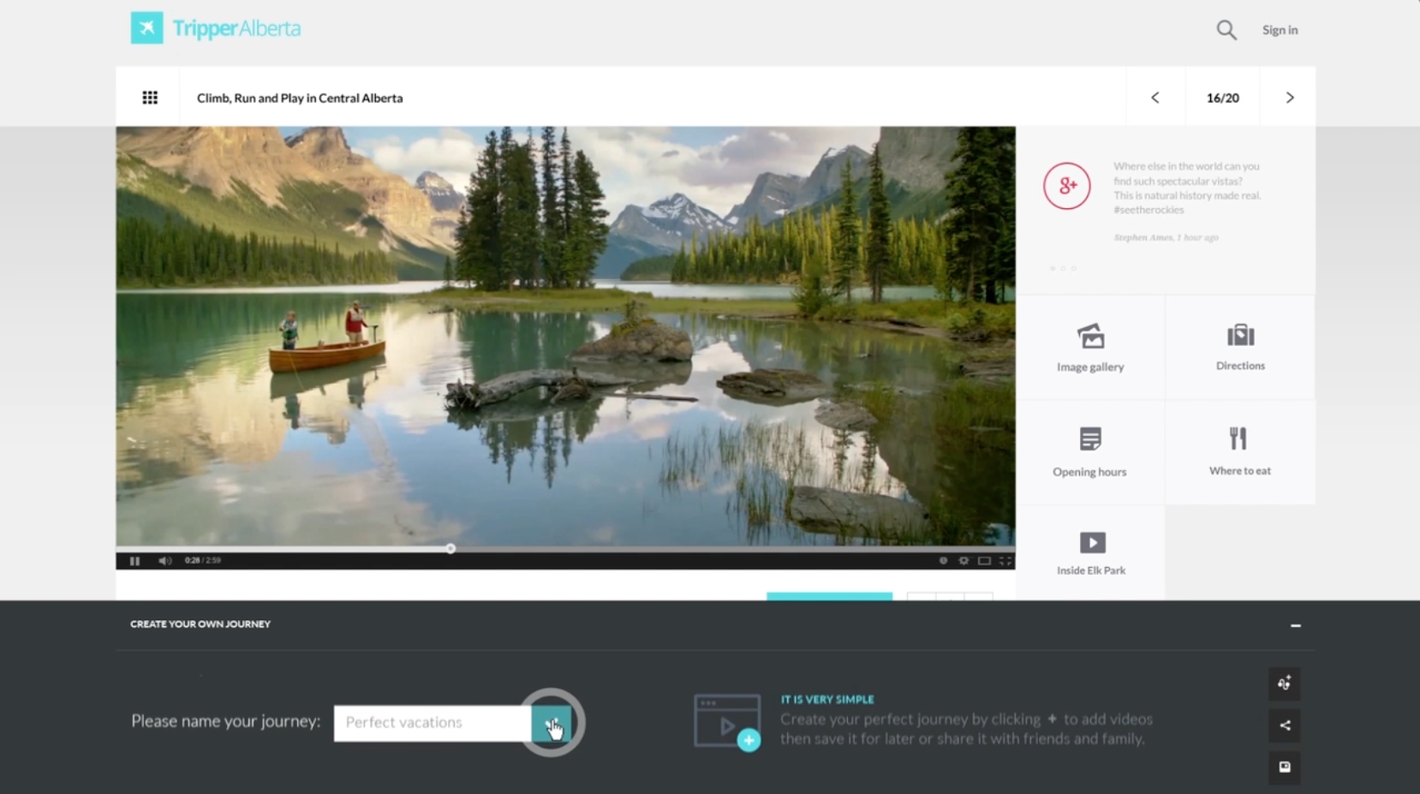Screen dimensions: 1420x794
Task: Click the save journey icon
Action: tap(1285, 767)
